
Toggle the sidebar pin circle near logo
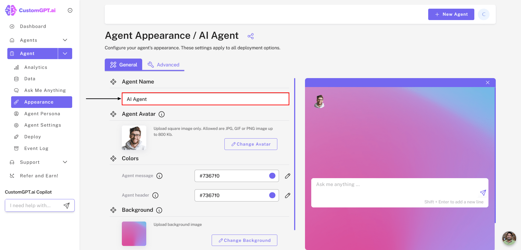pyautogui.click(x=70, y=10)
